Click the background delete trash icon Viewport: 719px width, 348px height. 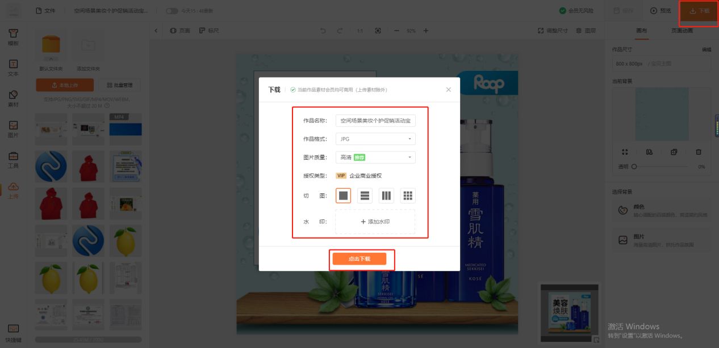(x=699, y=152)
